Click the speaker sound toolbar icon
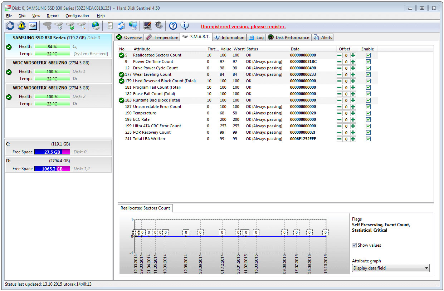The image size is (444, 291). coord(158,26)
